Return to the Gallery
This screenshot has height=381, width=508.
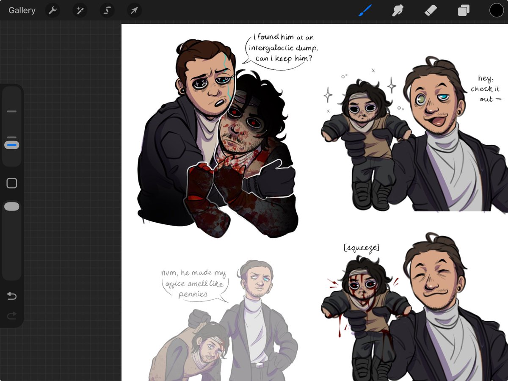tap(22, 10)
